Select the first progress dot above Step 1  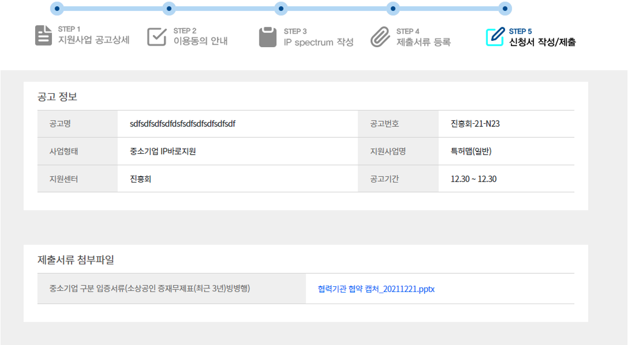57,8
